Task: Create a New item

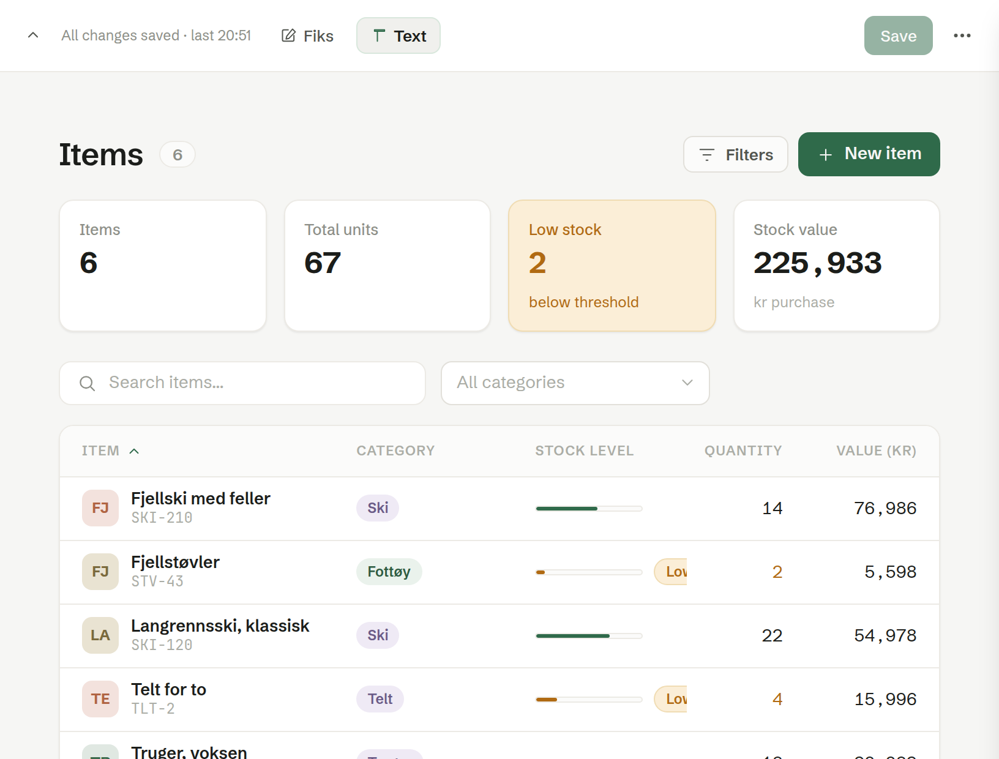Action: 869,154
